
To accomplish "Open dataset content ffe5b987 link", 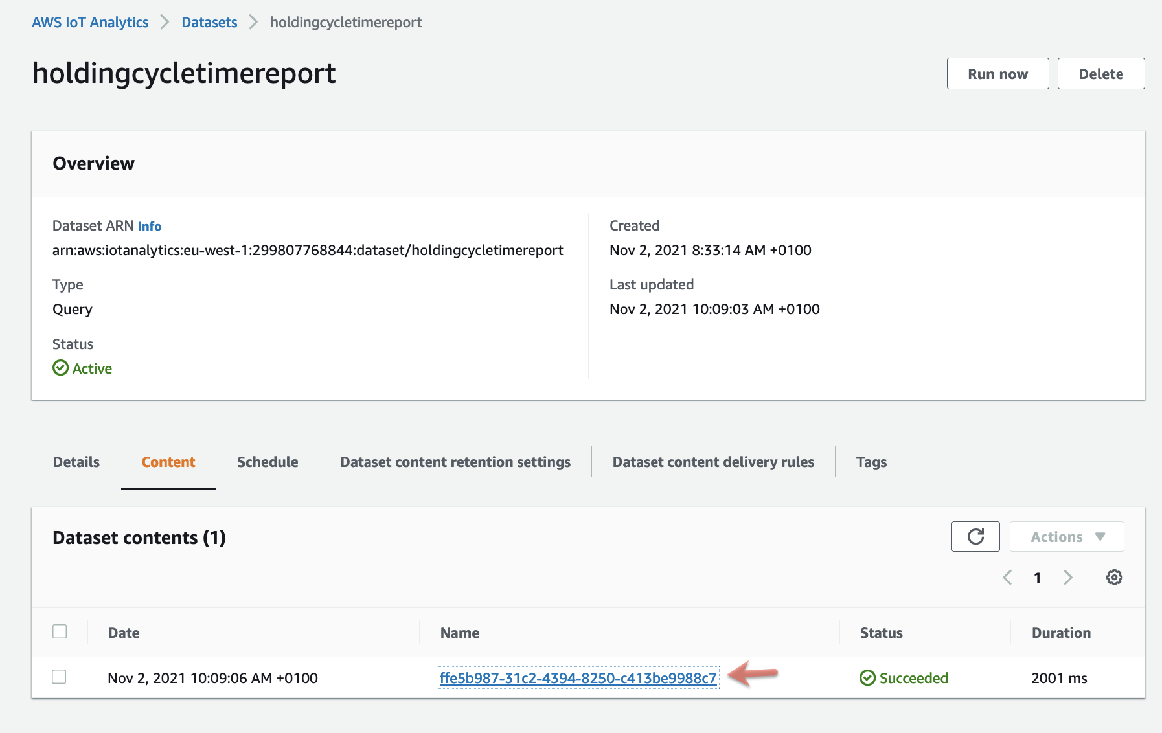I will pos(578,677).
